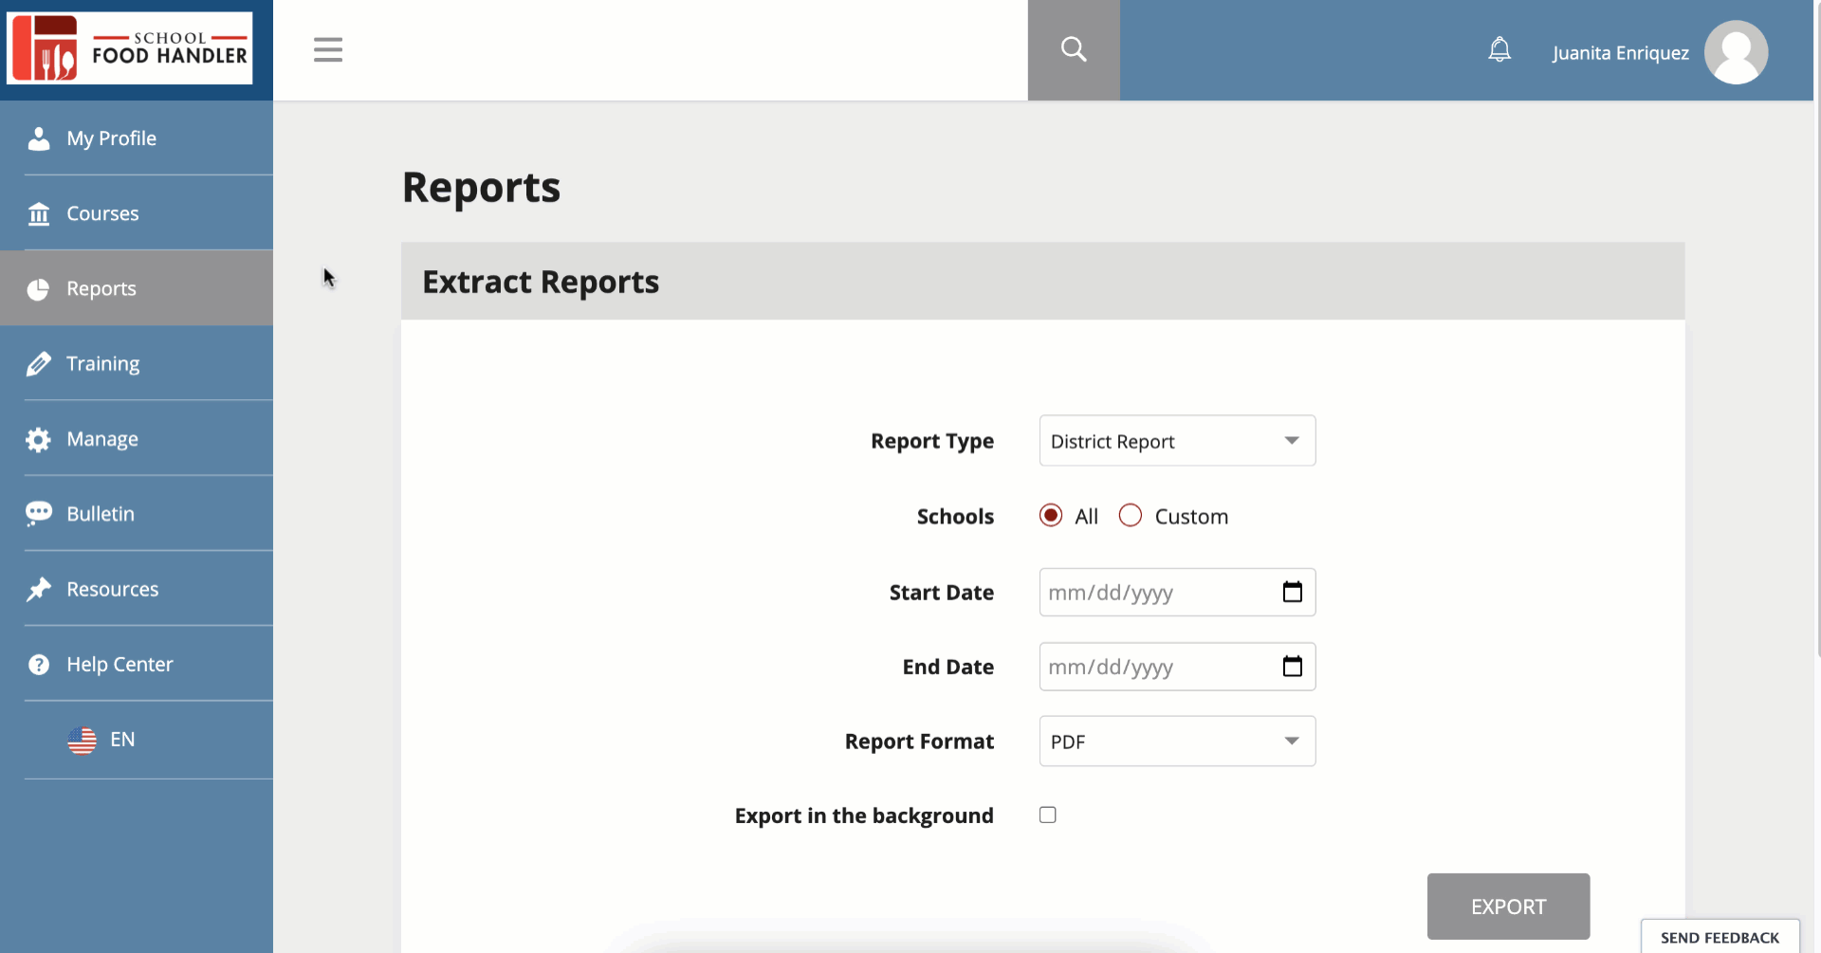Toggle the hamburger menu icon
The width and height of the screenshot is (1821, 953).
(x=328, y=49)
